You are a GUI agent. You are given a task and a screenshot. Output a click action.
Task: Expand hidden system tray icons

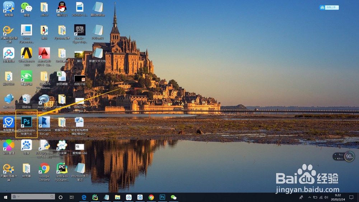click(x=309, y=197)
